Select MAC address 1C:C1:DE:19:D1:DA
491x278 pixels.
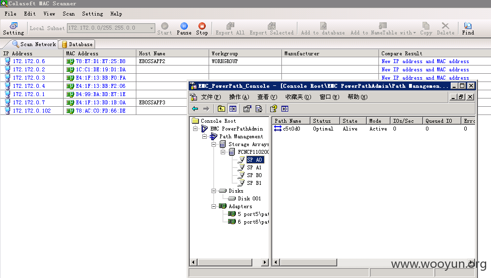coord(100,69)
